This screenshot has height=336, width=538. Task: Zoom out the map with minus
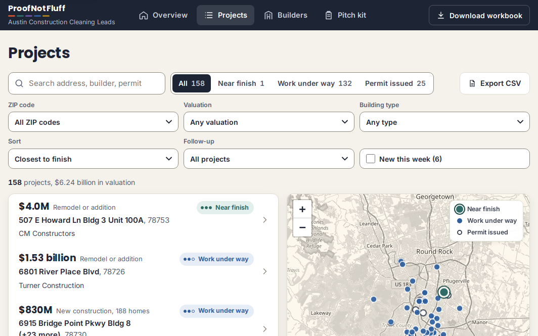[x=302, y=227]
